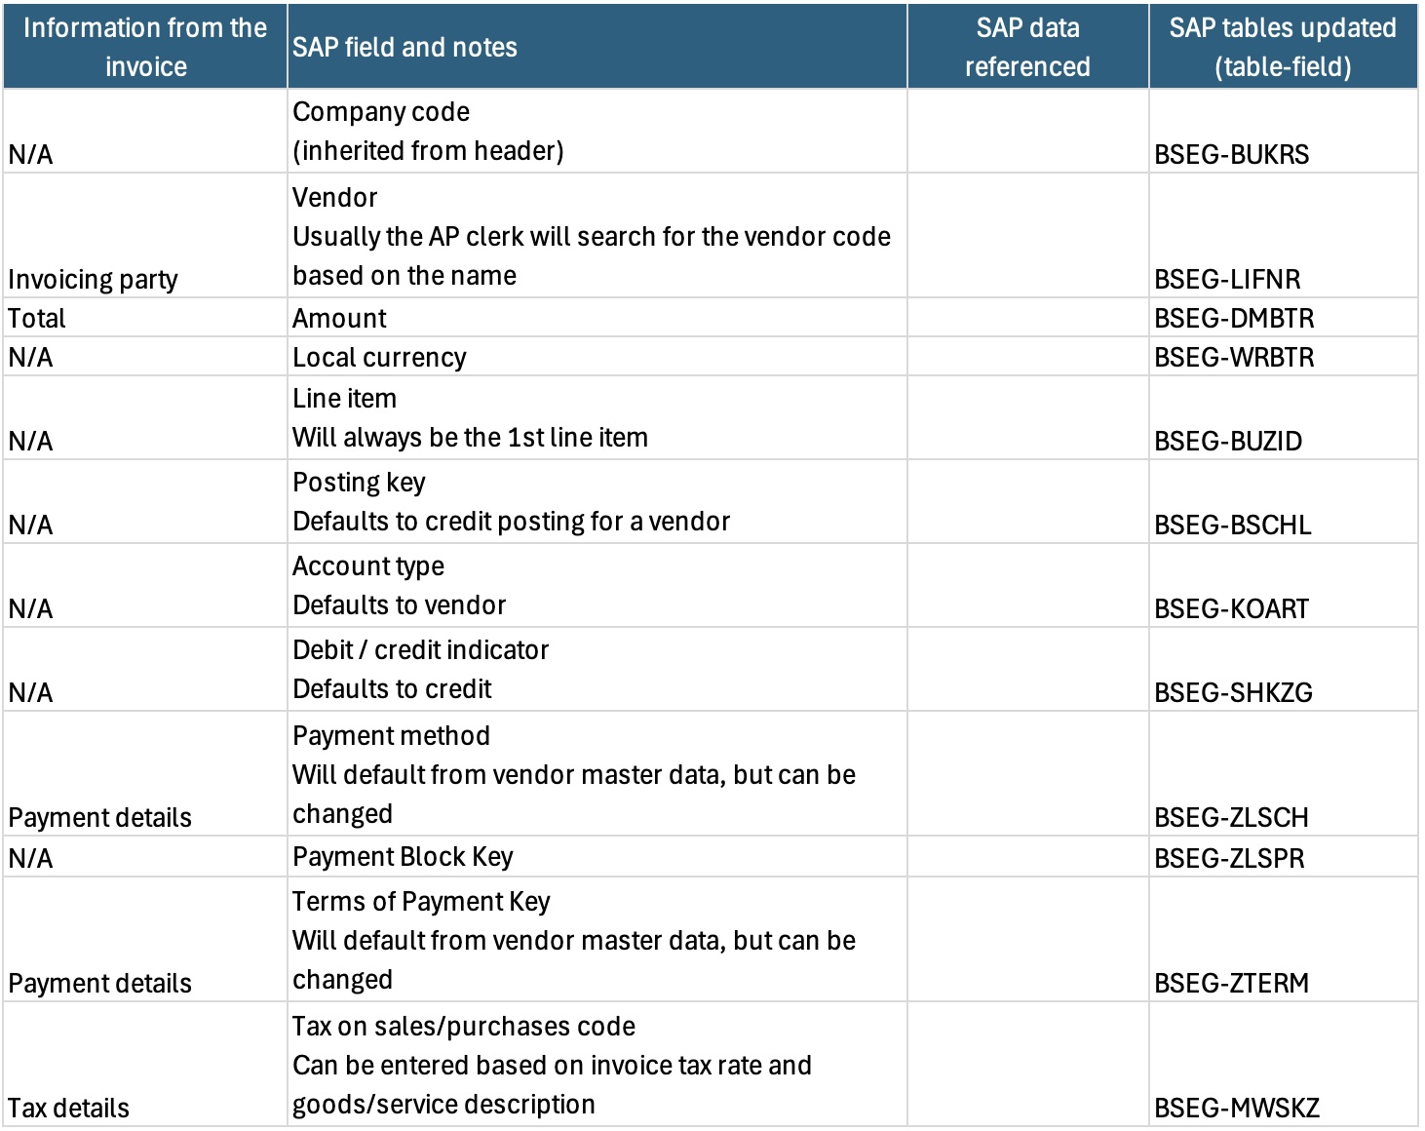Click the 'Total' cell
Screen dimensions: 1425x1131
[x=145, y=318]
